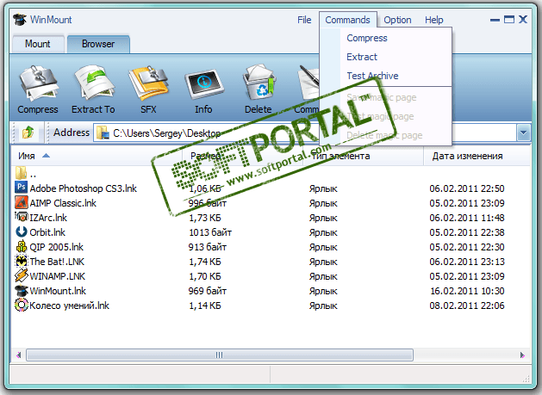Sort by Тип элемента column header
This screenshot has width=542, height=395.
[x=363, y=156]
